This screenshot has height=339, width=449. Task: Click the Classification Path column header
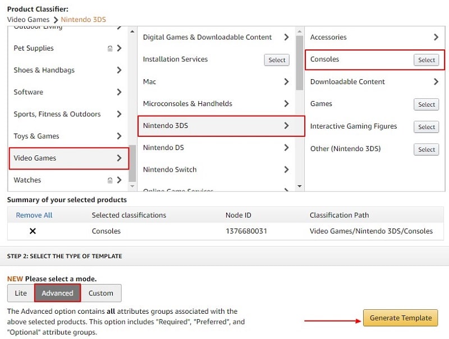[340, 216]
